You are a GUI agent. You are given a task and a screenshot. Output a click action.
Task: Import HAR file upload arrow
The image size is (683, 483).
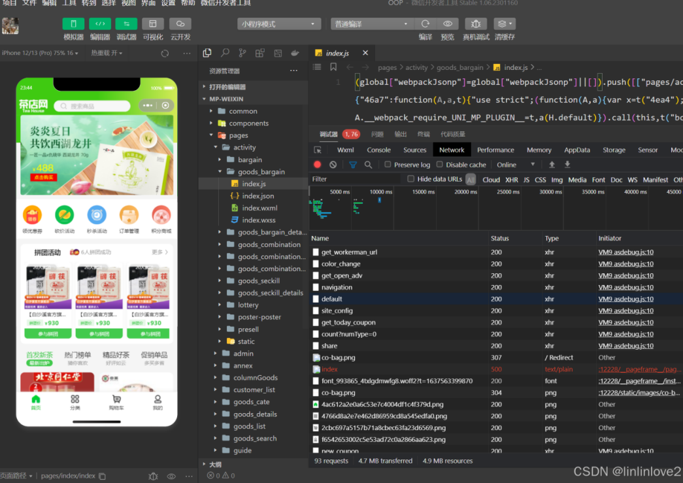click(552, 165)
